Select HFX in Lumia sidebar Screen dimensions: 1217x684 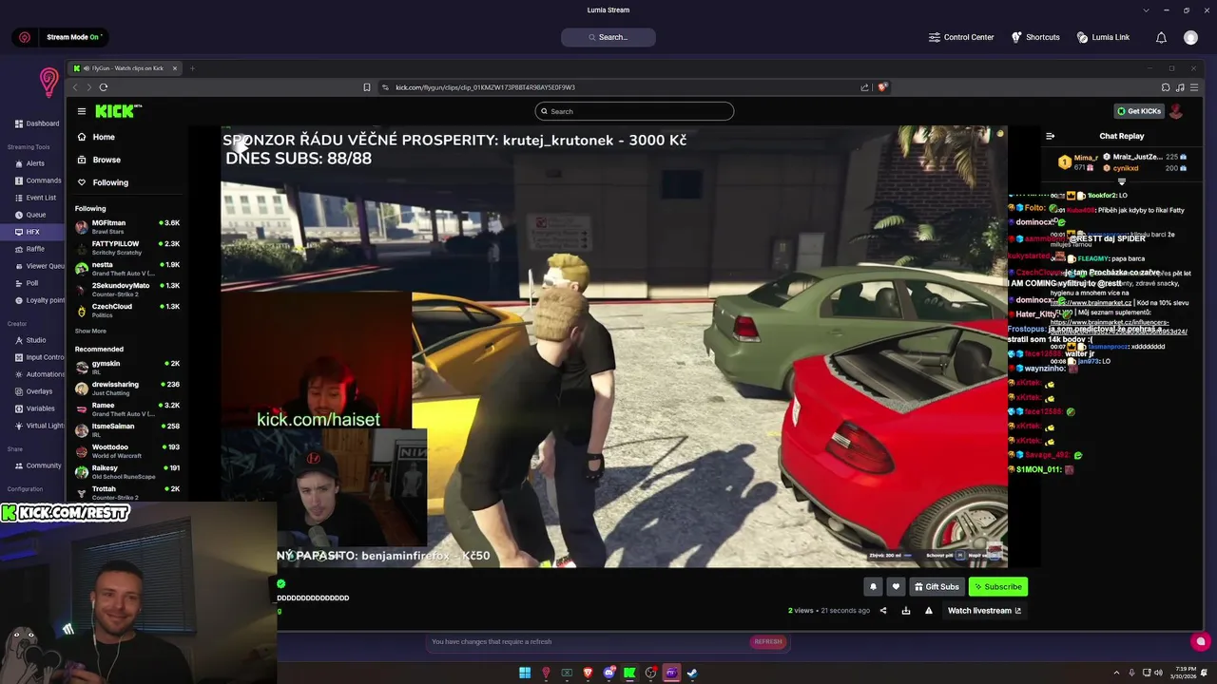click(33, 232)
